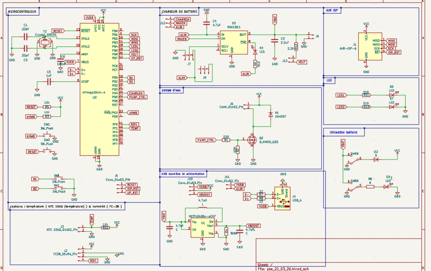This screenshot has height=271, width=431.
Task: Select the MAX1811 charger IC U5
Action: tap(234, 43)
